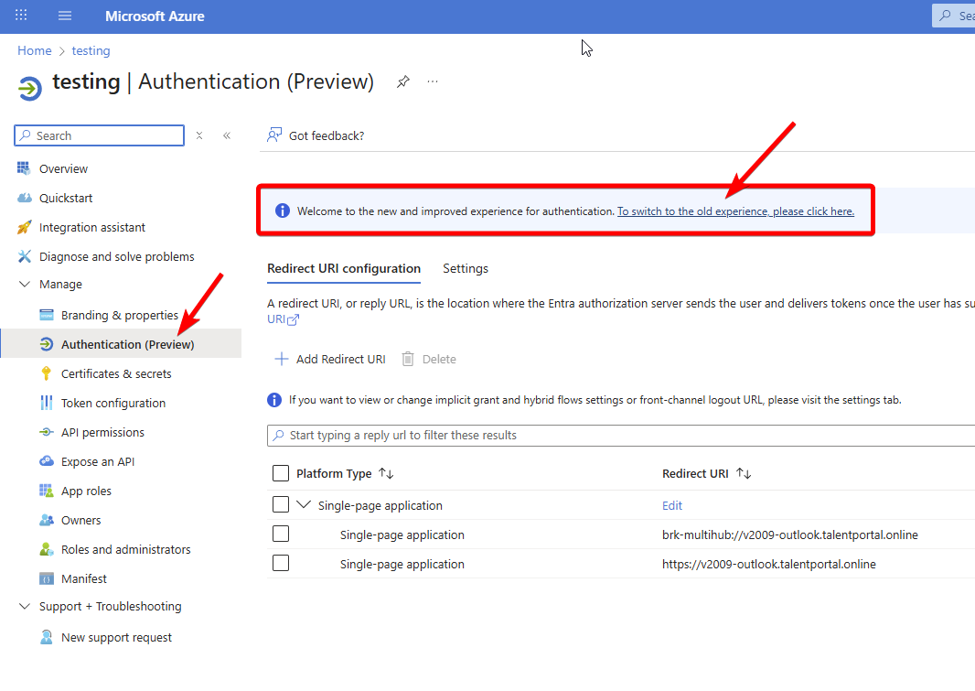The width and height of the screenshot is (975, 691).
Task: Click the Roles and administrators icon
Action: [x=47, y=549]
